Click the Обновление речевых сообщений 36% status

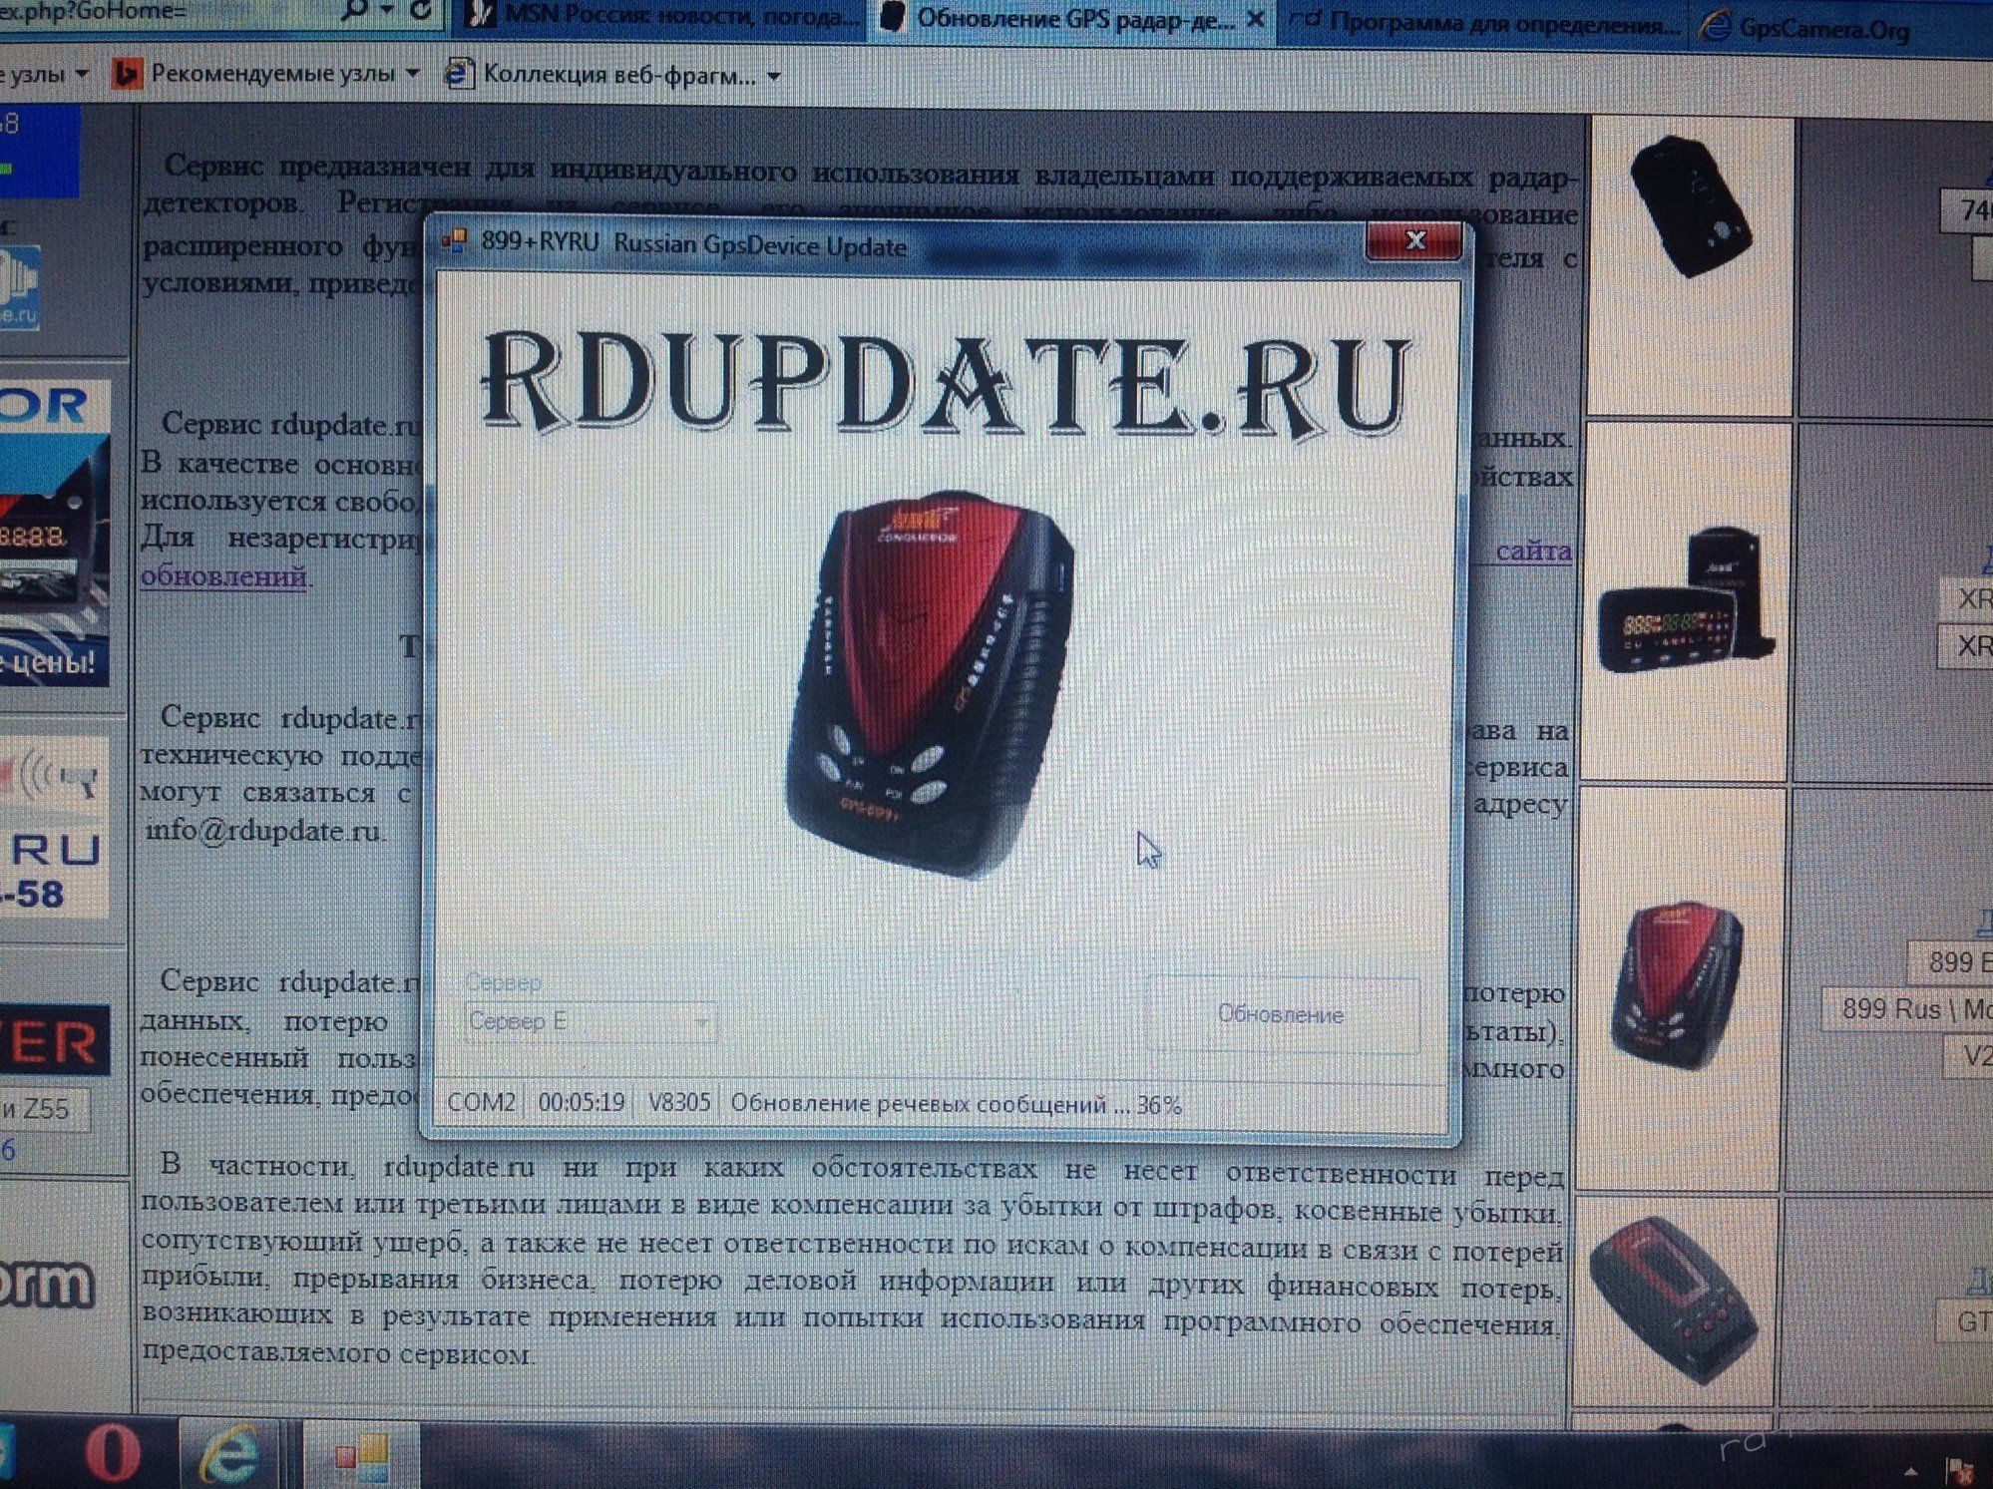point(956,1105)
